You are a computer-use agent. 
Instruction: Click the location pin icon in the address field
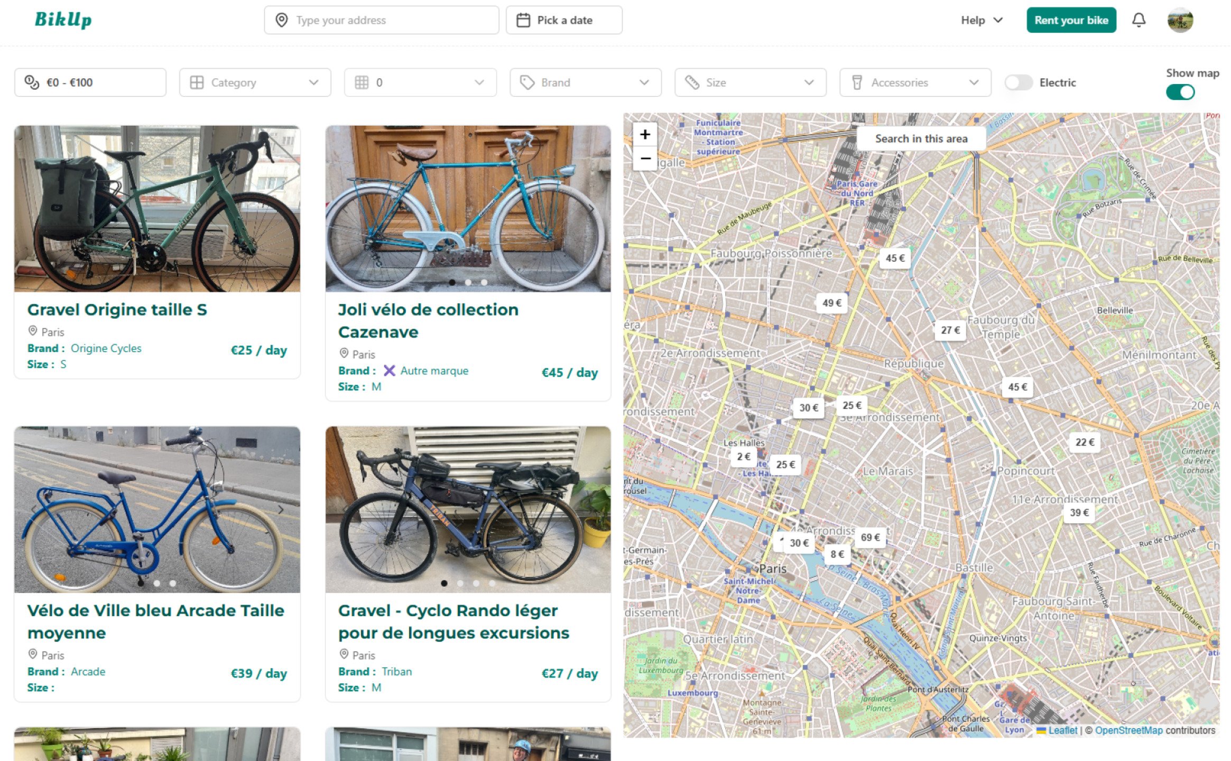(283, 20)
